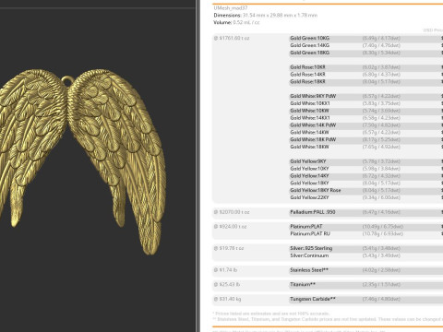Select the platinum price '@ $924.00 t oz'

point(230,226)
